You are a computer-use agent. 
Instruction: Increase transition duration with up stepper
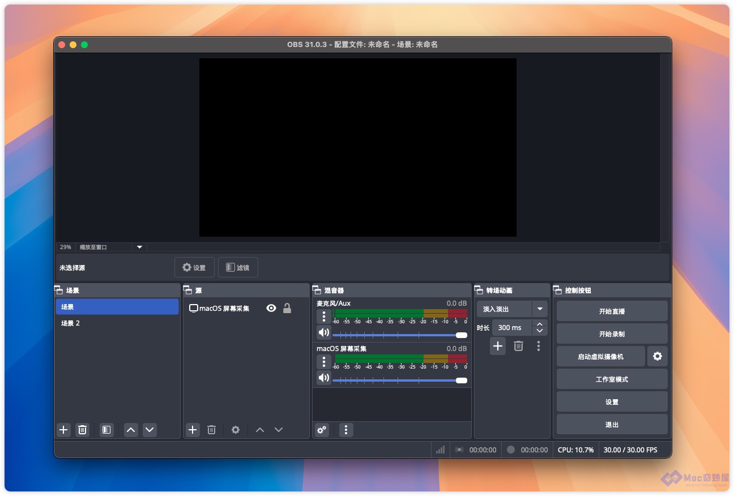pyautogui.click(x=540, y=324)
